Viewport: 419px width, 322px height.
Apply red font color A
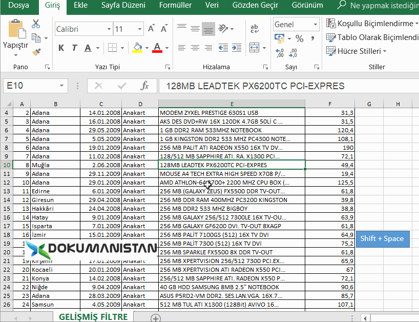point(157,48)
